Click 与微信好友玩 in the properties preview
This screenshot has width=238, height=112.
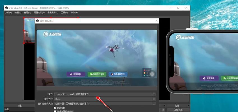click(97, 74)
